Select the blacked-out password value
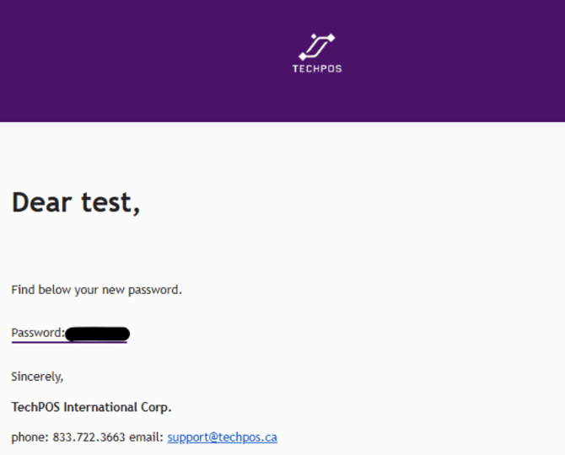This screenshot has width=565, height=455. (97, 334)
